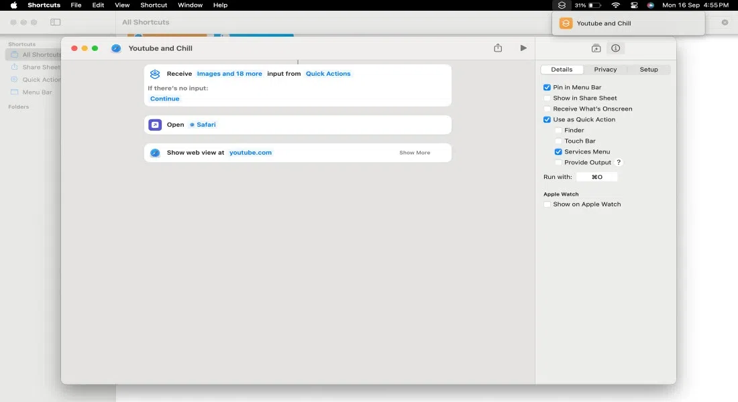Enable Show on Apple Watch
Viewport: 738px width, 402px height.
click(547, 204)
